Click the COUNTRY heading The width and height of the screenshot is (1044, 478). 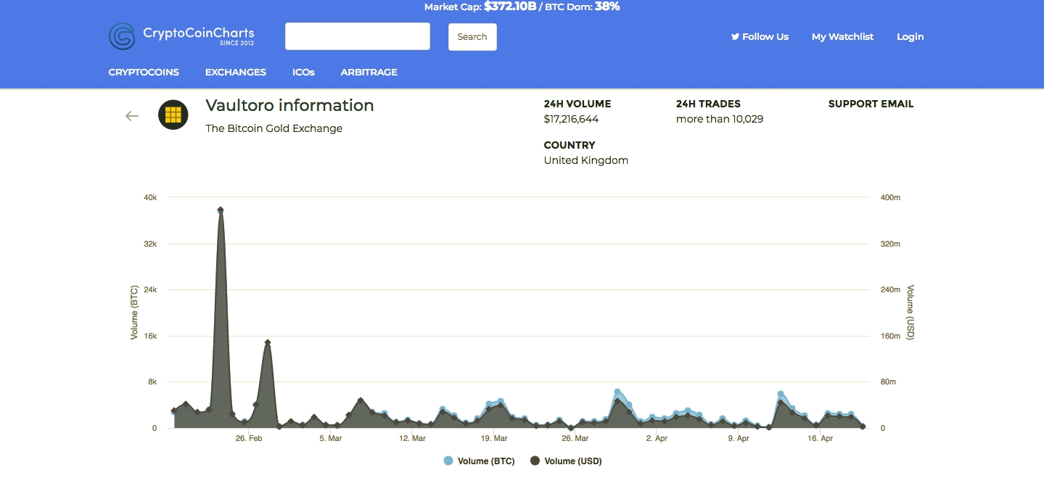pyautogui.click(x=570, y=145)
